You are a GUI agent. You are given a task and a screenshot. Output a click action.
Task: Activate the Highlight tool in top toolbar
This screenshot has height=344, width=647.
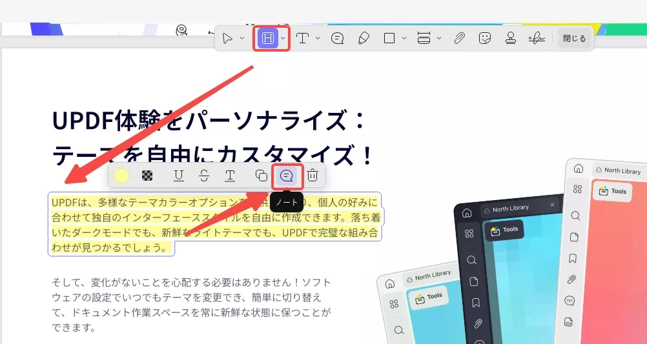tap(268, 38)
